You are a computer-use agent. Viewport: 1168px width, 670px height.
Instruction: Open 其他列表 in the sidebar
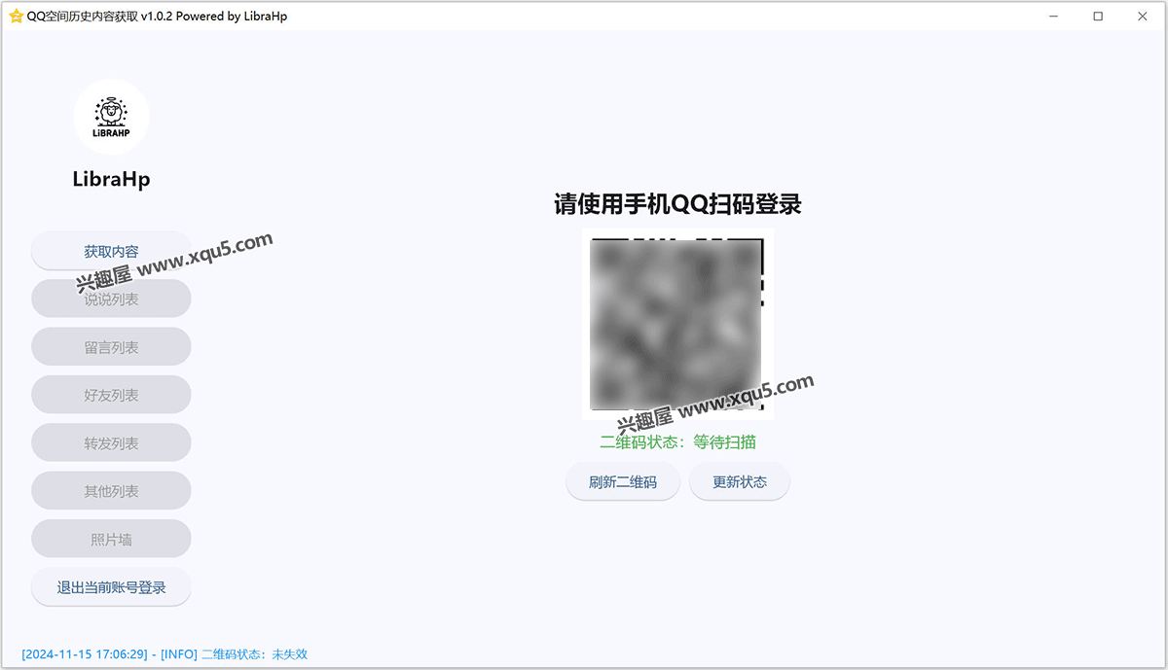click(111, 491)
